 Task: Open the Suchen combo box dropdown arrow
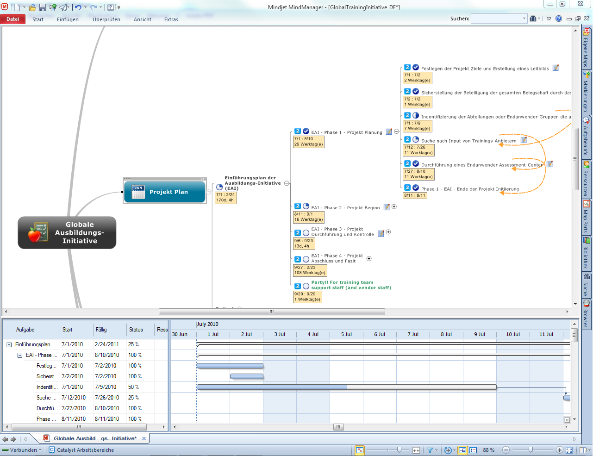click(524, 19)
